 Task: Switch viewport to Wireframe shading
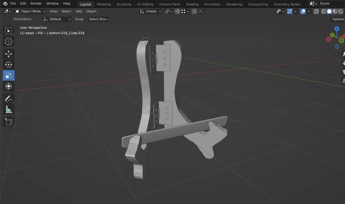pyautogui.click(x=323, y=11)
